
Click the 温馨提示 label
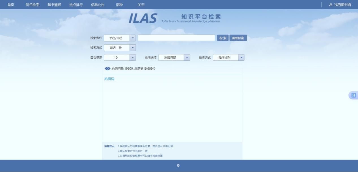tap(110, 146)
